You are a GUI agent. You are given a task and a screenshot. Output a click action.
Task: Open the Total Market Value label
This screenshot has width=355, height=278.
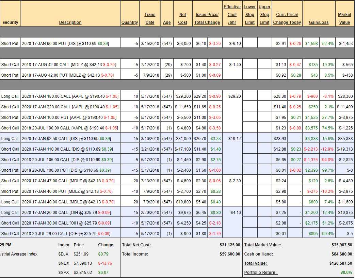263,245
